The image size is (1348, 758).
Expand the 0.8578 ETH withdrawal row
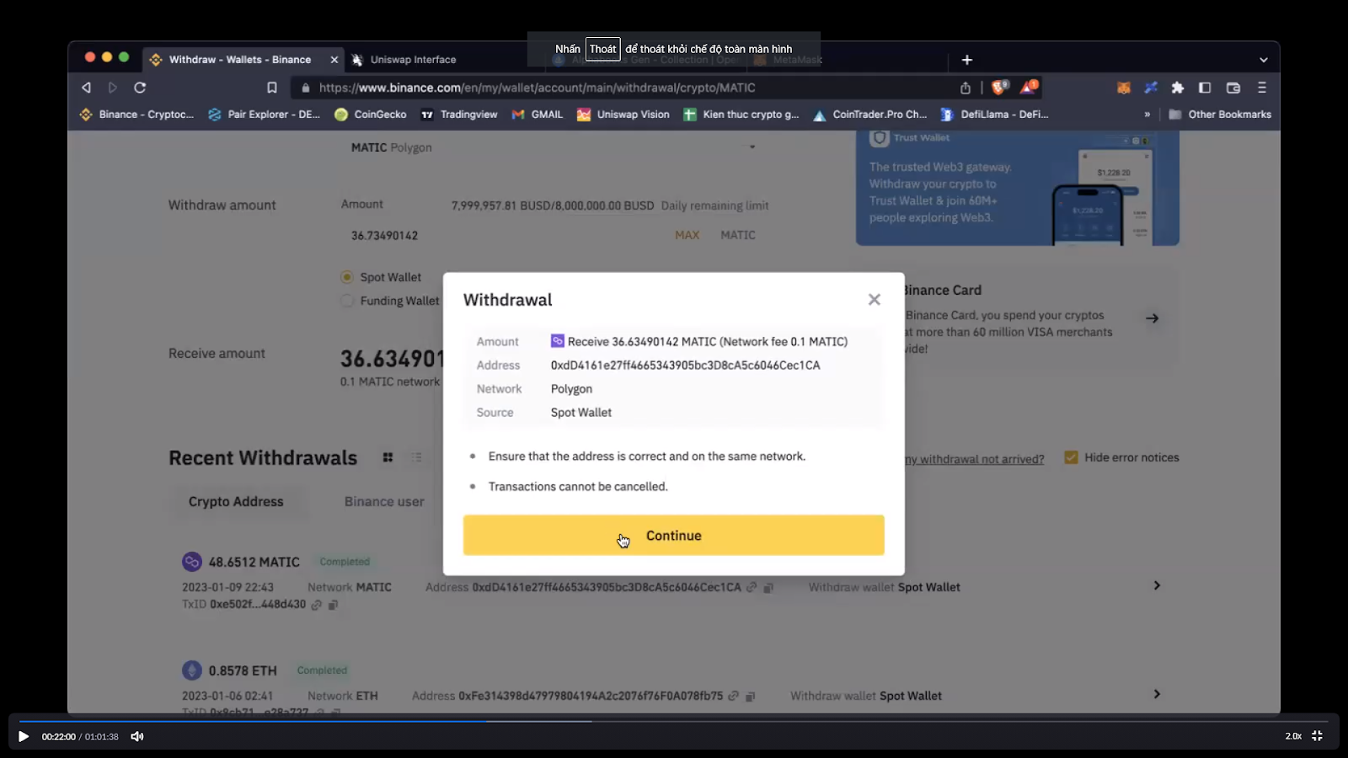(x=1157, y=694)
